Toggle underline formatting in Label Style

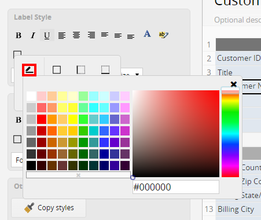pos(47,35)
